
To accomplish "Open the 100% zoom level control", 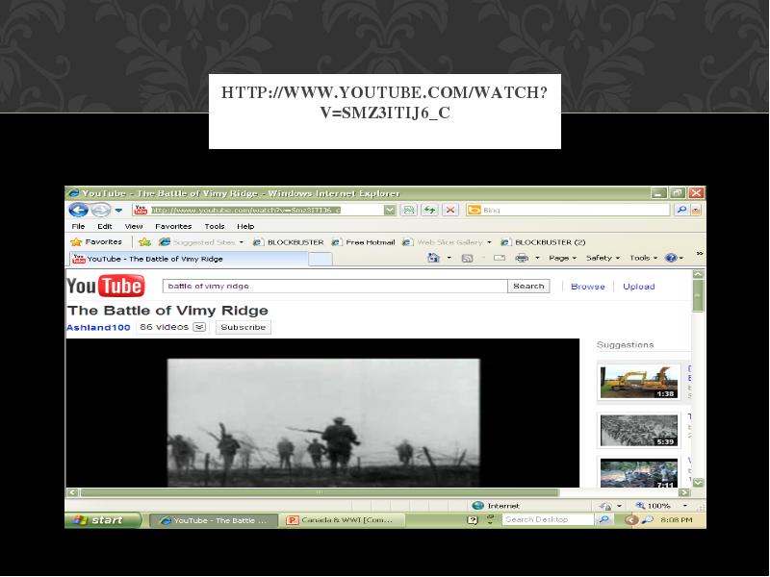I will (x=660, y=506).
